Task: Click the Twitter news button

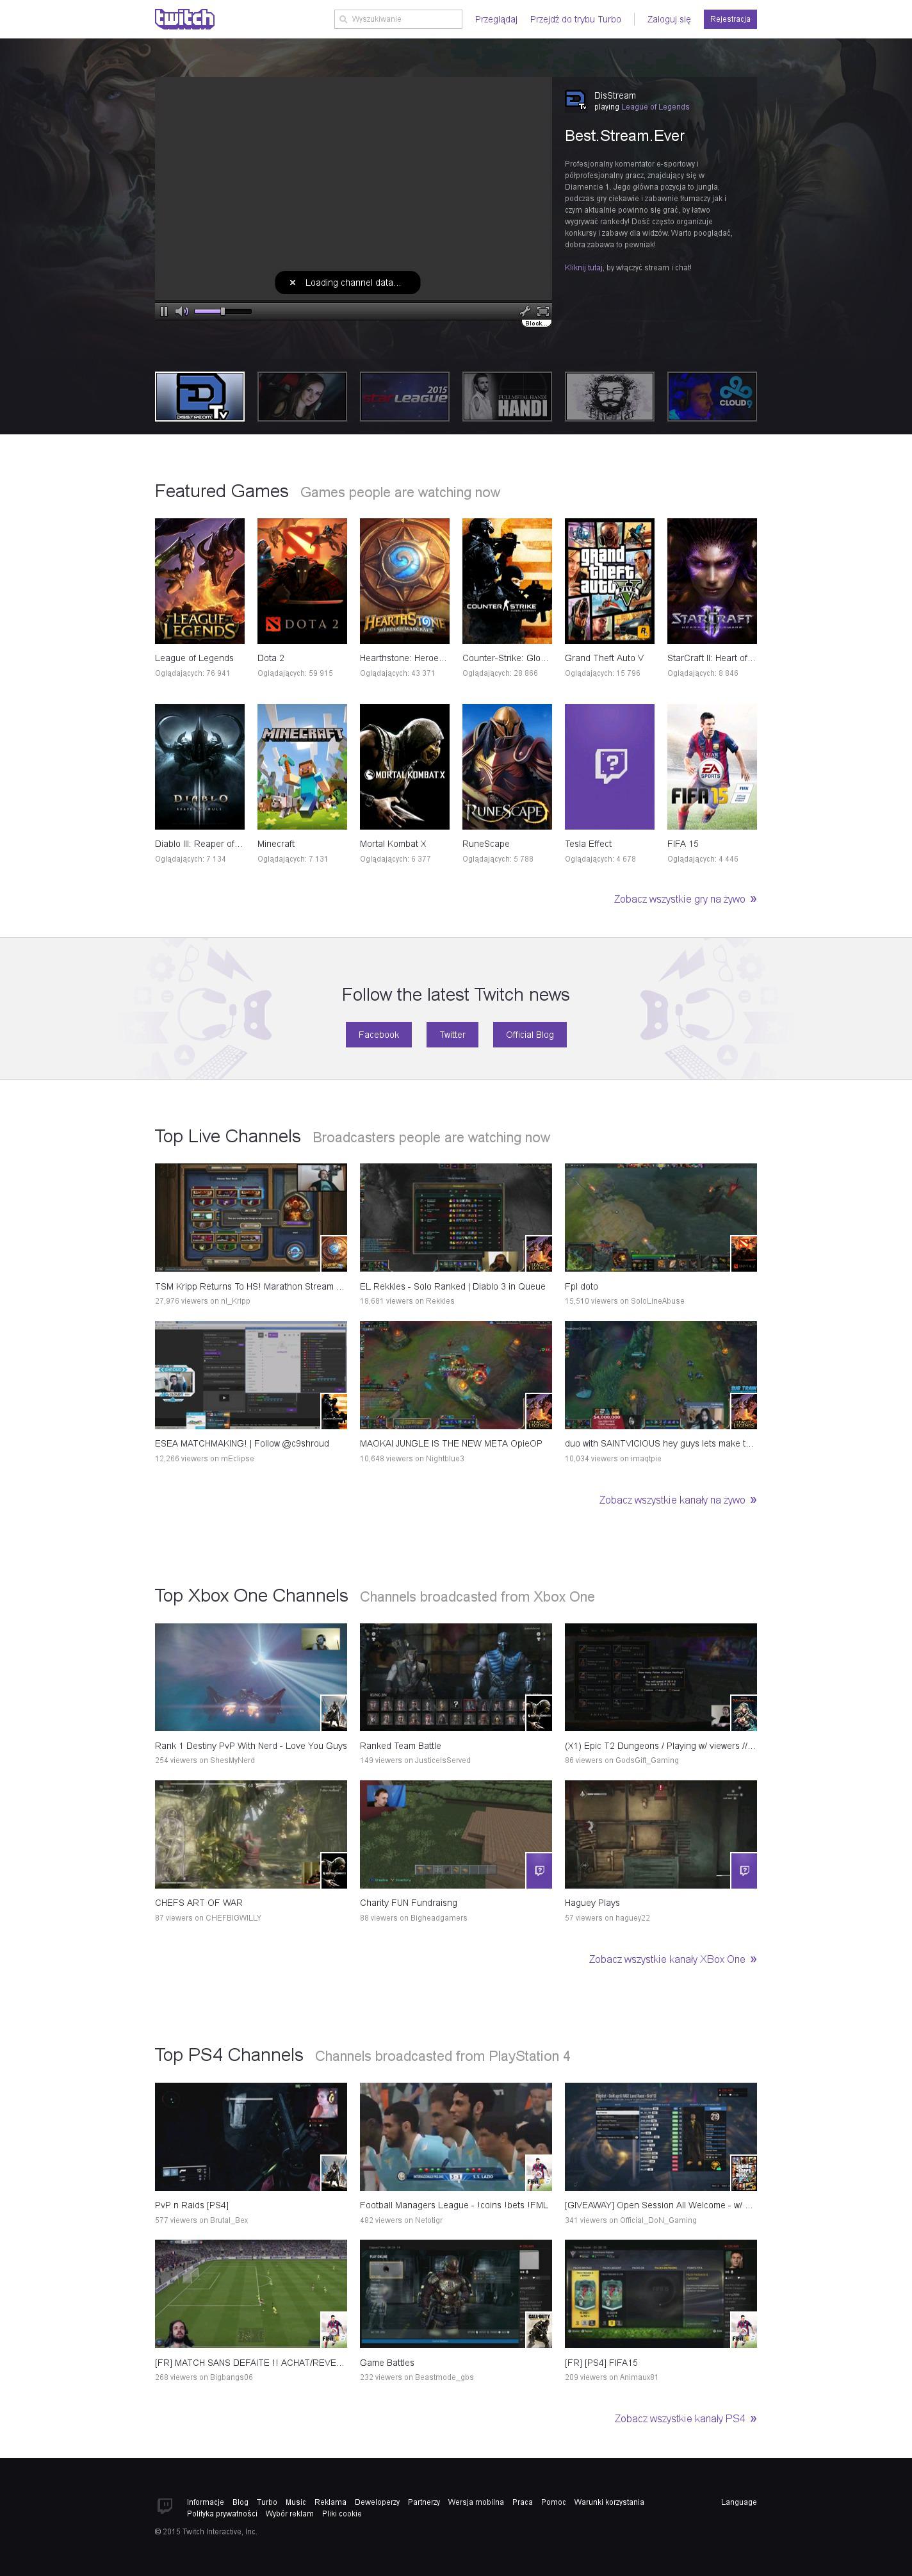Action: tap(452, 1035)
